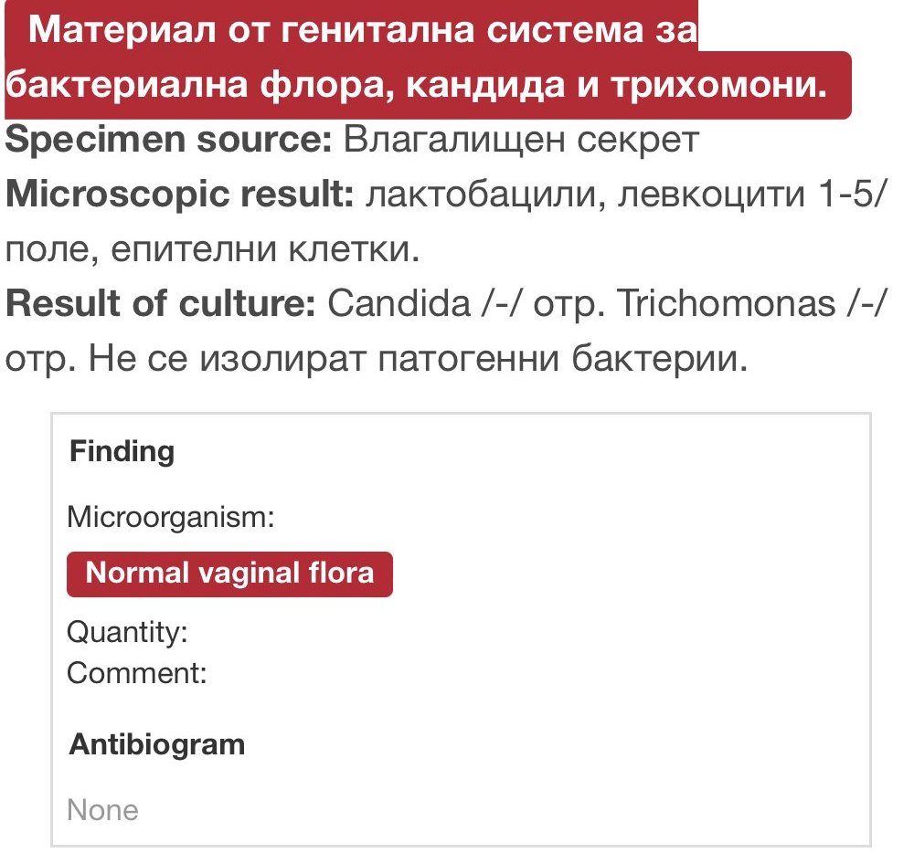Click the "Влагалищен секрет" specimen value
Screen dimensions: 914x853
tap(521, 140)
